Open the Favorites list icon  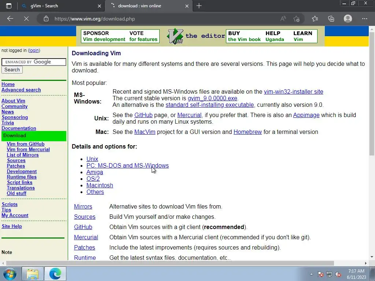pyautogui.click(x=315, y=19)
